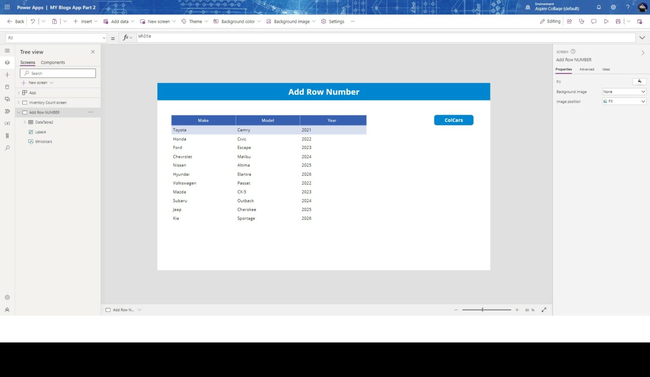650x377 pixels.
Task: Open the Insert pane from the left rail
Action: pos(7,75)
